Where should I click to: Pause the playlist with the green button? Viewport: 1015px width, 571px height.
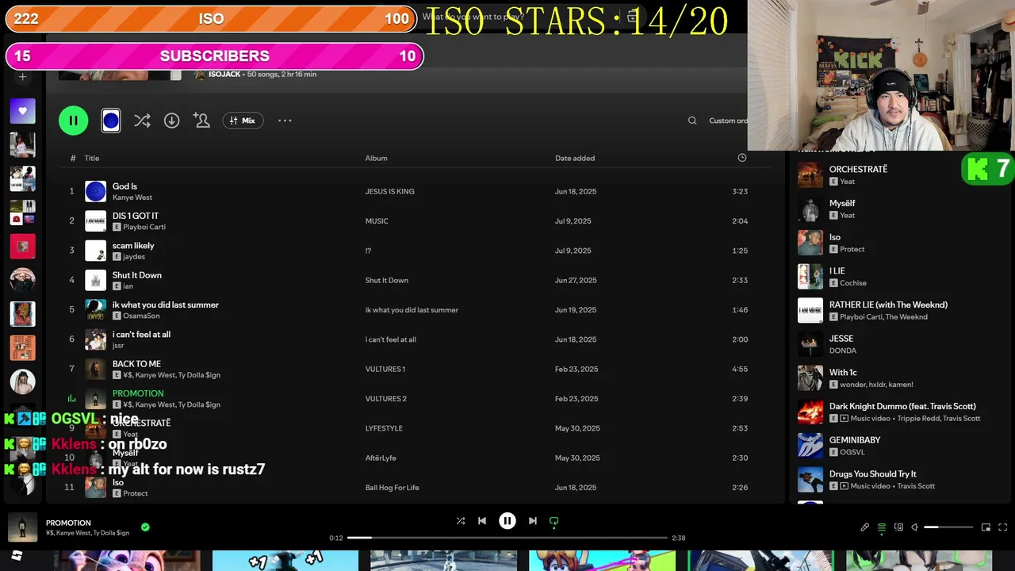click(73, 121)
